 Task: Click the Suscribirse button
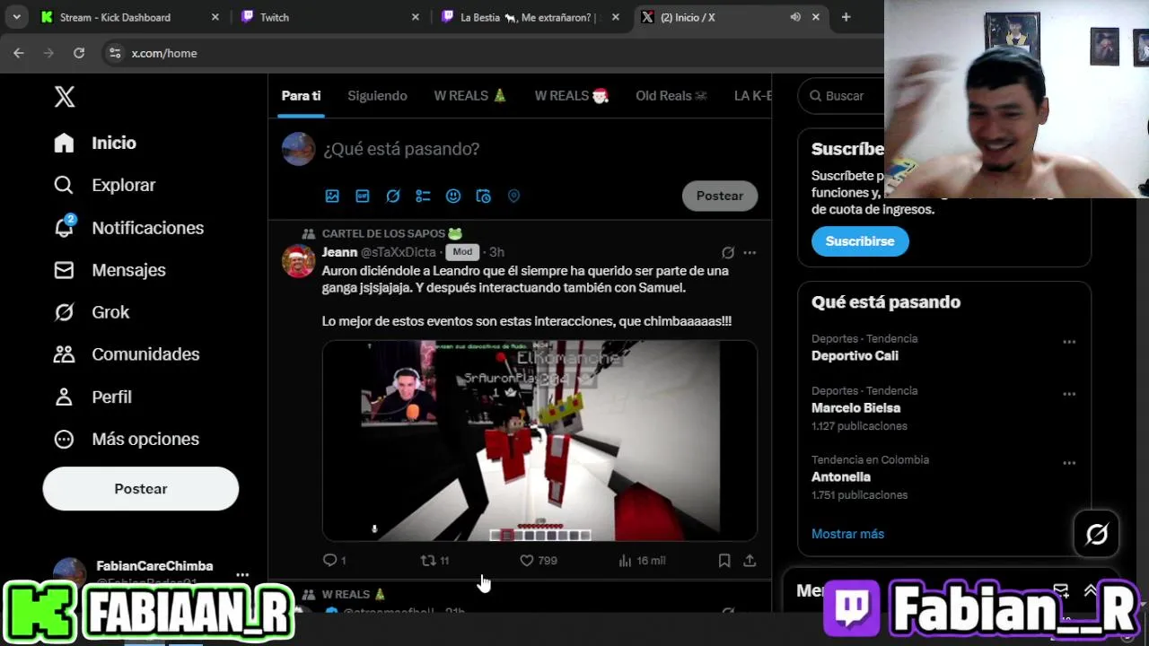pyautogui.click(x=860, y=241)
